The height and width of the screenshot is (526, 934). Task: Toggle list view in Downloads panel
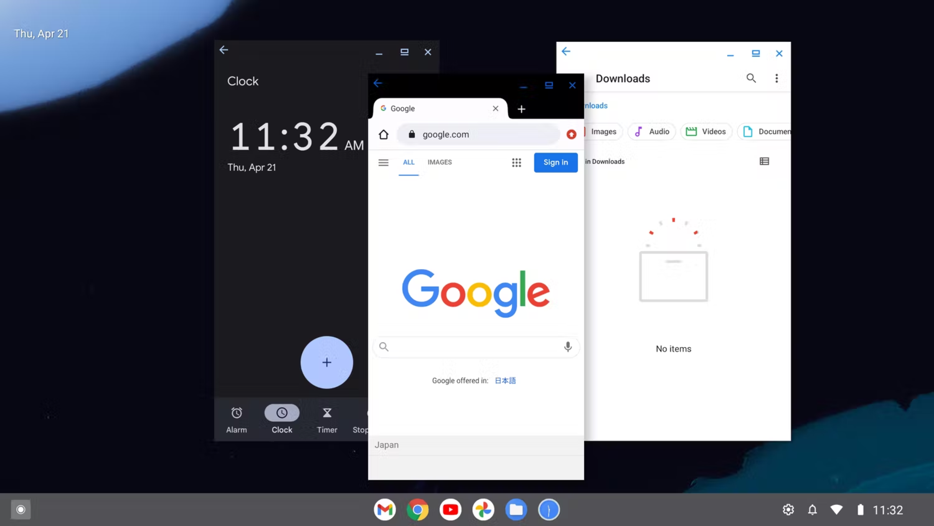[x=764, y=161]
